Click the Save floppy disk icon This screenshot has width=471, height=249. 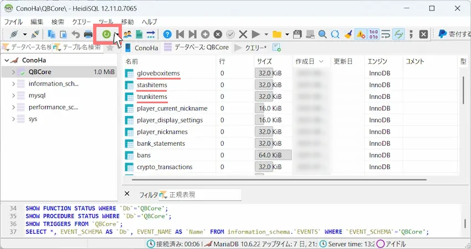(298, 34)
